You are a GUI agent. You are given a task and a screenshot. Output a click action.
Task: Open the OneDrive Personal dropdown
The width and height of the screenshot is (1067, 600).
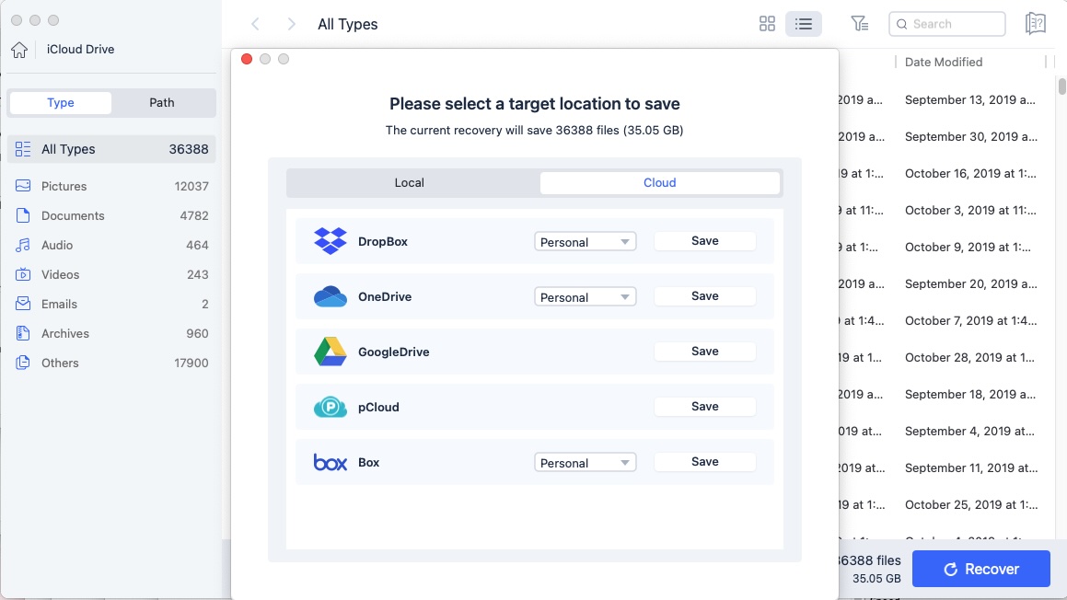click(585, 296)
